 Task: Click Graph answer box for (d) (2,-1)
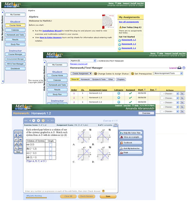[50, 157]
